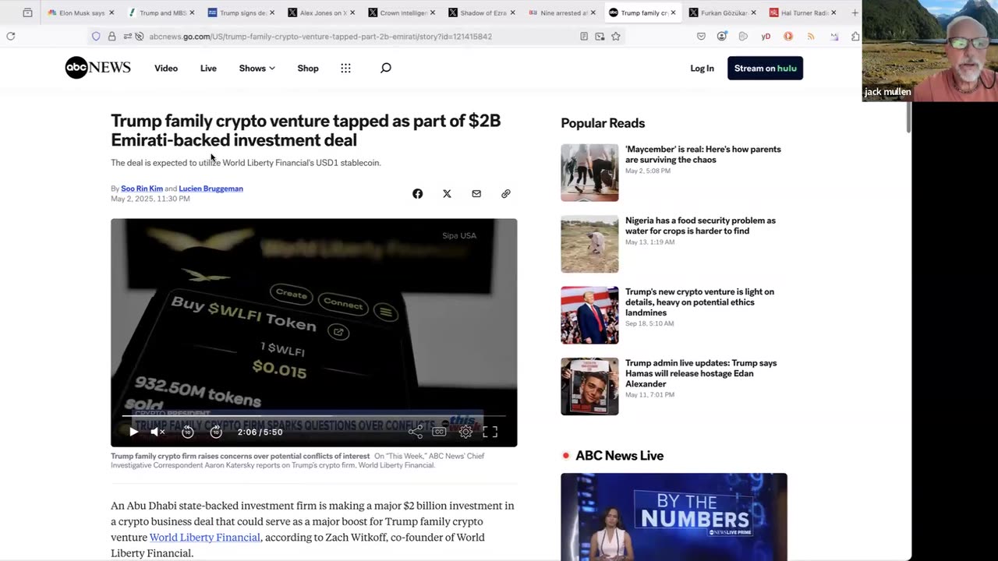The height and width of the screenshot is (561, 998).
Task: Click the video share icon
Action: coord(416,432)
